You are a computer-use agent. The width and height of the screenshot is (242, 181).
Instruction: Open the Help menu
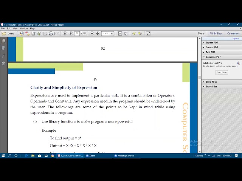pyautogui.click(x=32, y=28)
